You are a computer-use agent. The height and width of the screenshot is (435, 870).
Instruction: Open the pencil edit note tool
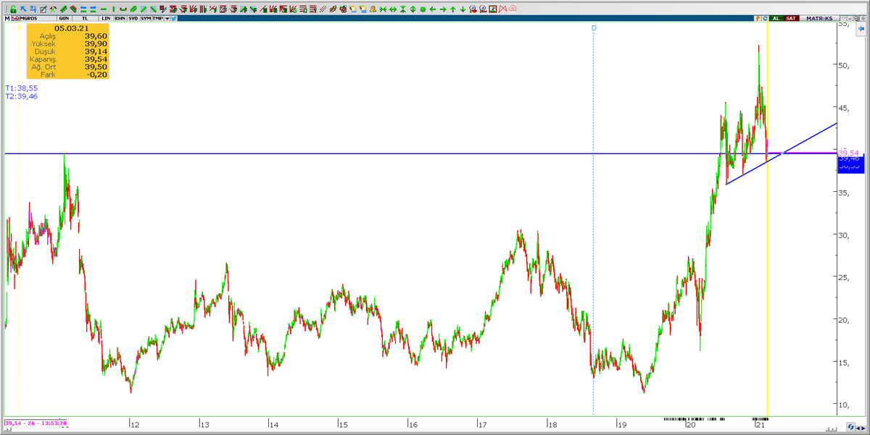[43, 9]
